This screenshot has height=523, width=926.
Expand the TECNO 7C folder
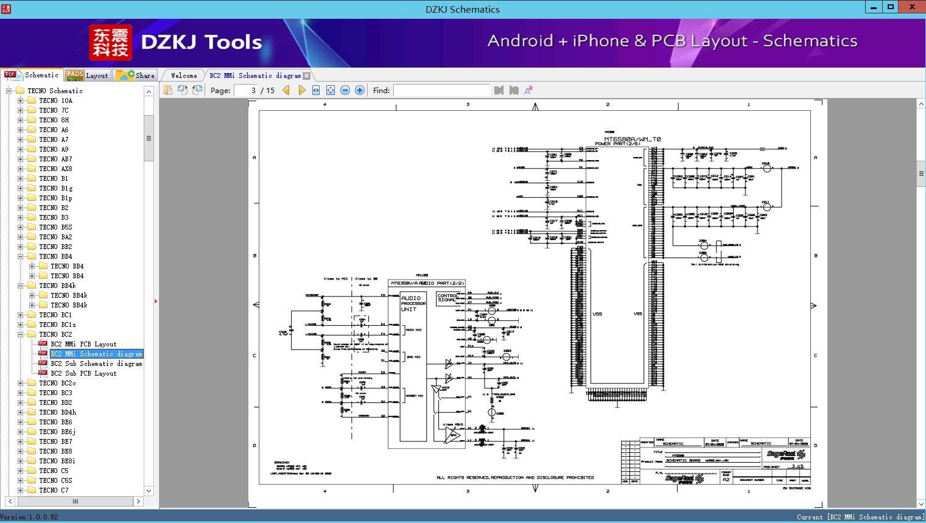21,110
